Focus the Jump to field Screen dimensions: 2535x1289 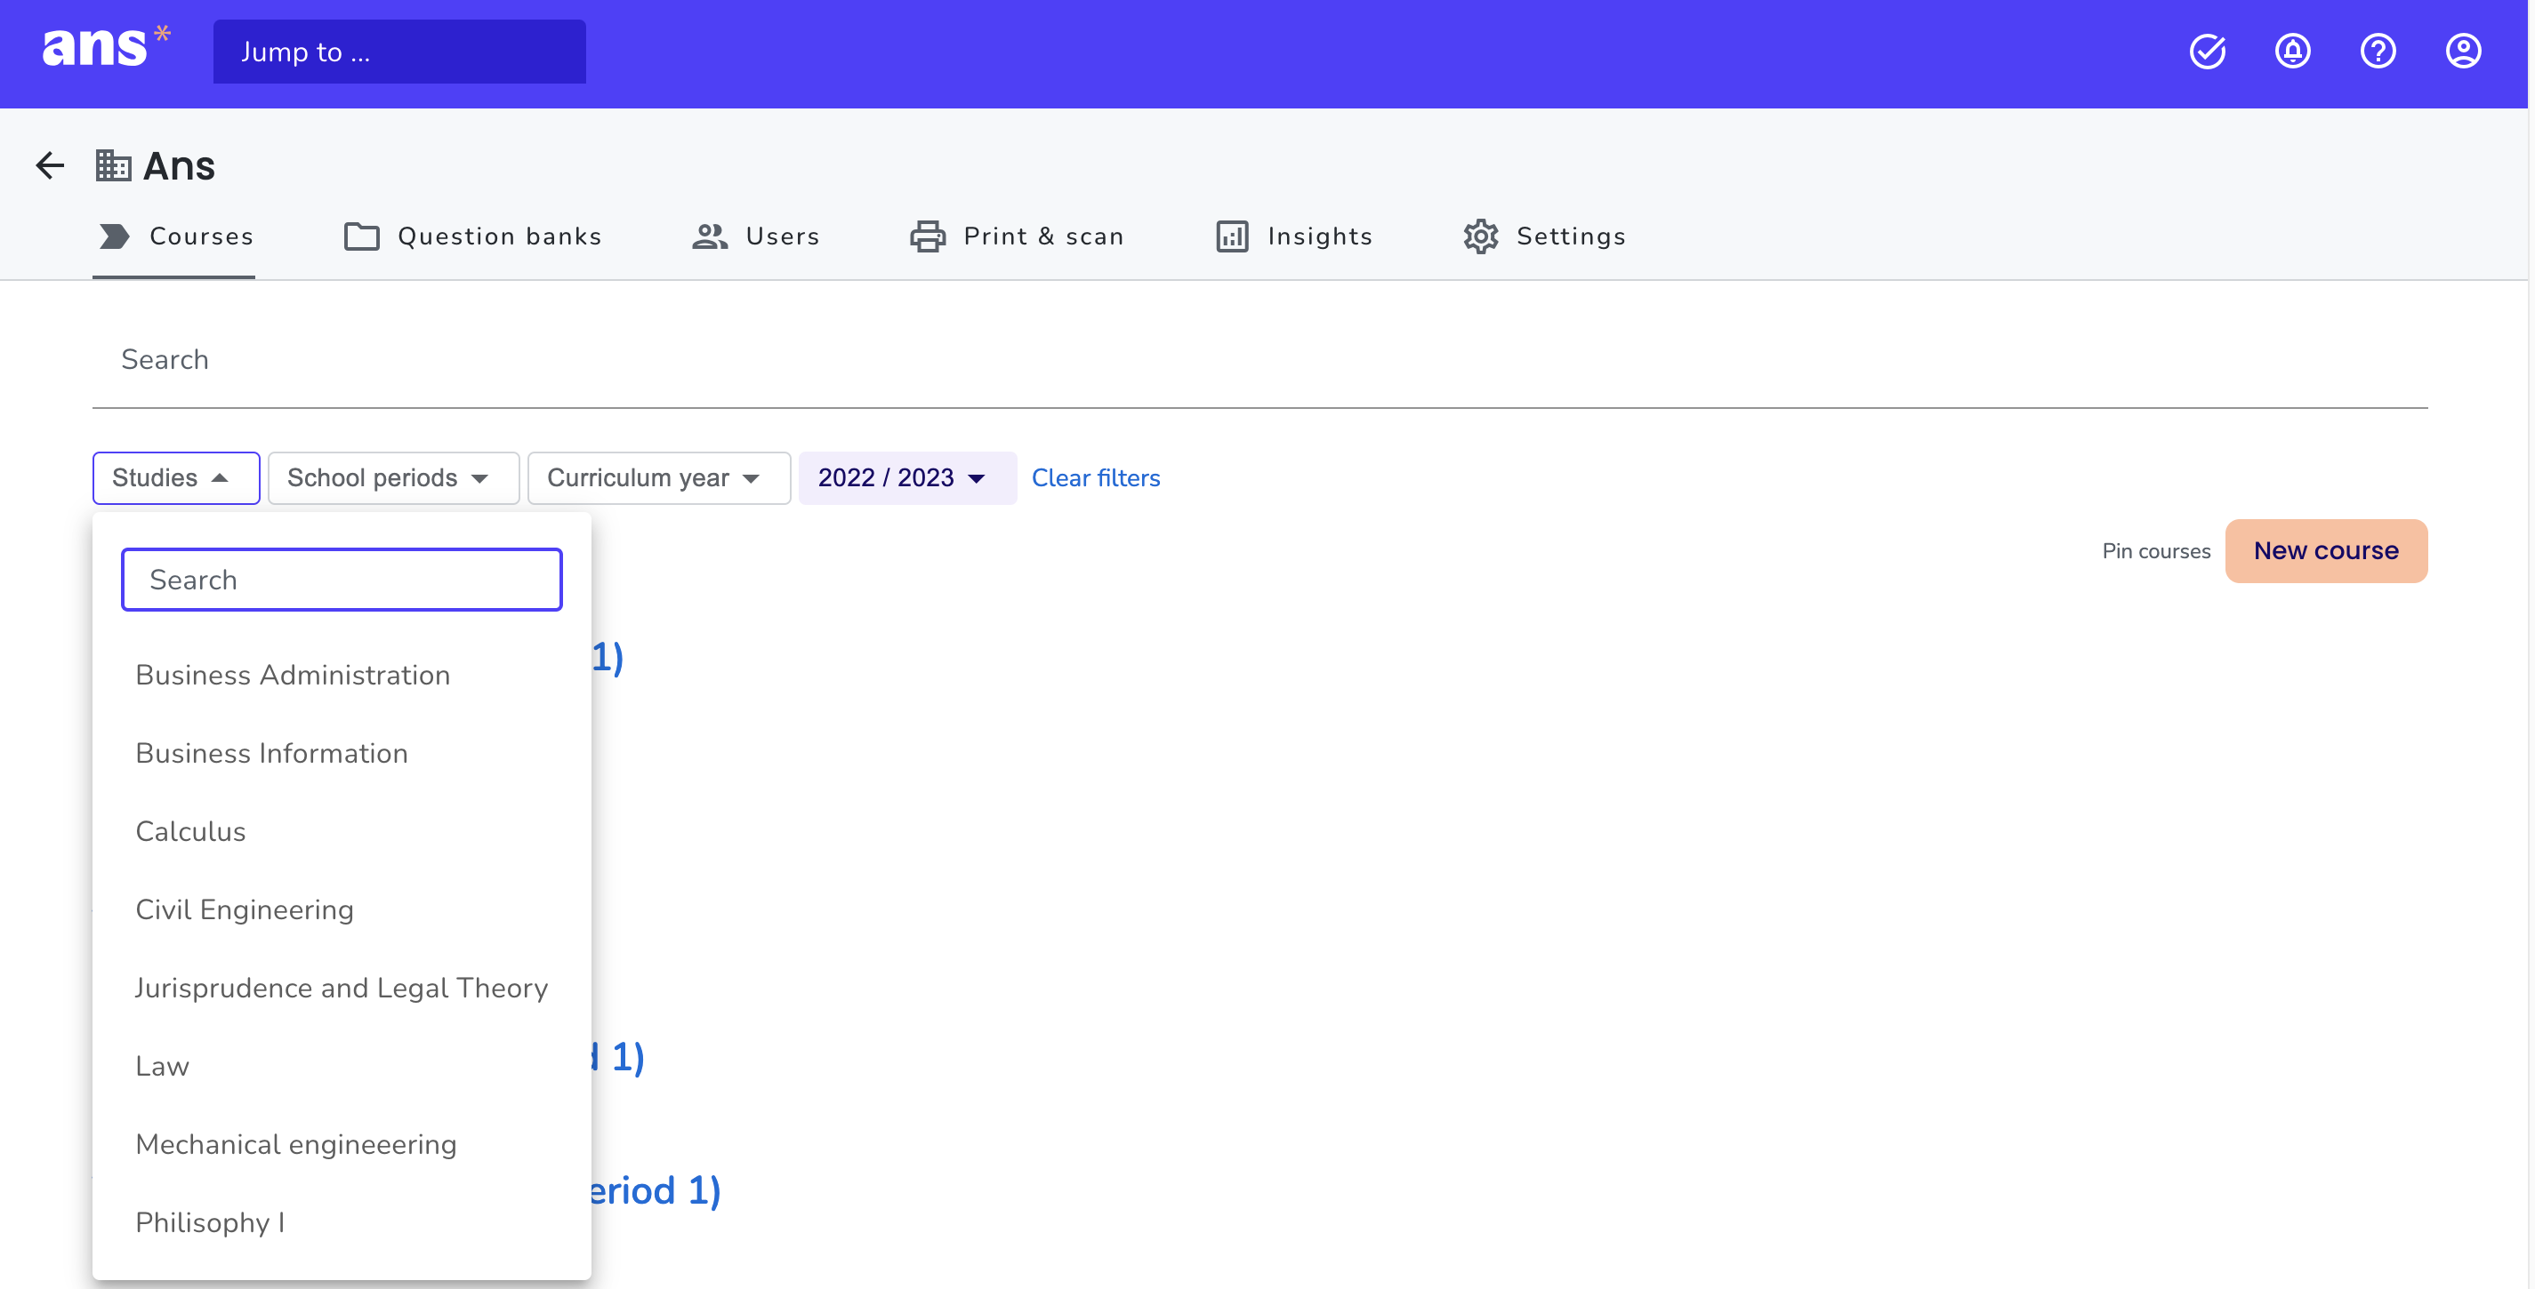tap(399, 52)
